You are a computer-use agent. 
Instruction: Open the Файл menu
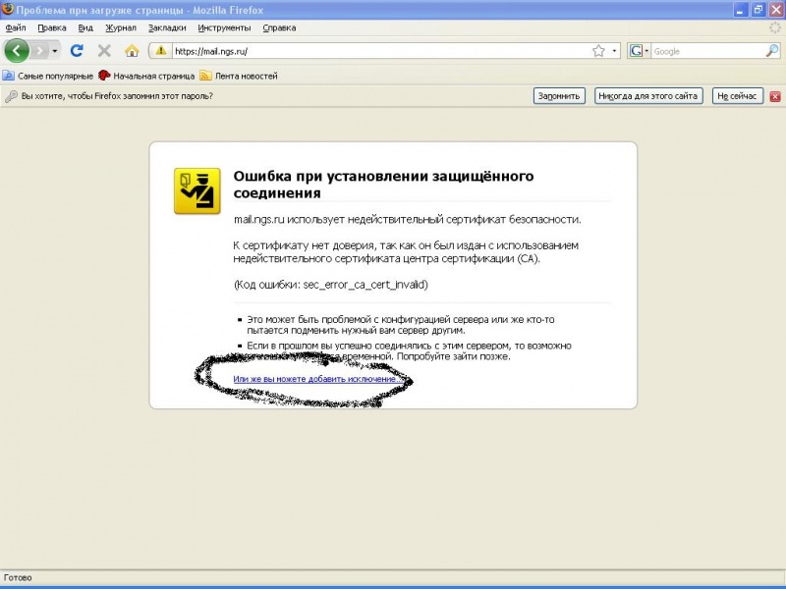pyautogui.click(x=16, y=28)
